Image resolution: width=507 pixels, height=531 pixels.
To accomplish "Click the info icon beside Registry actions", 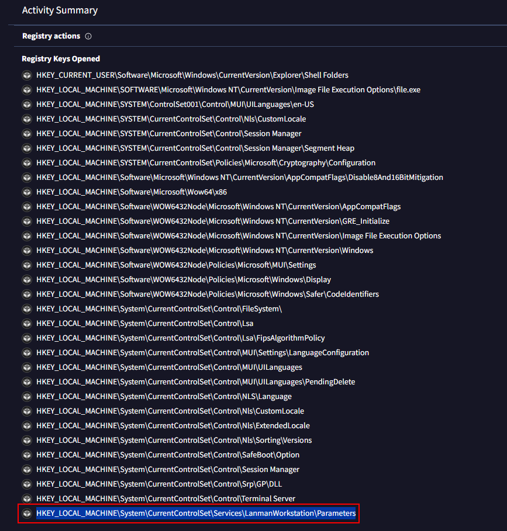I will pyautogui.click(x=88, y=36).
